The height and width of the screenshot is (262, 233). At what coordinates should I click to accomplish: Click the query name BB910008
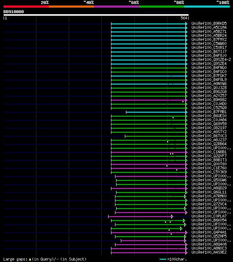14,12
